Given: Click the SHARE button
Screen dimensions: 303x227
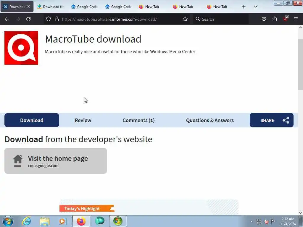Looking at the screenshot, I should 272,120.
